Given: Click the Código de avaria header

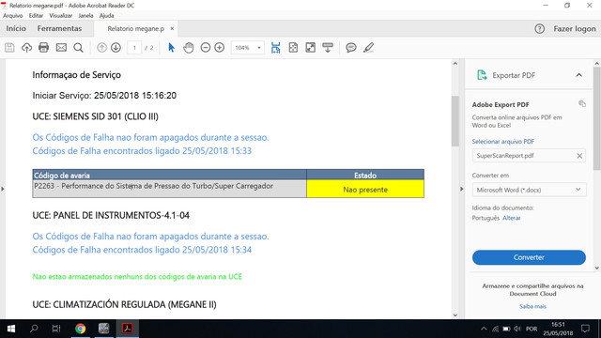Looking at the screenshot, I should 169,176.
